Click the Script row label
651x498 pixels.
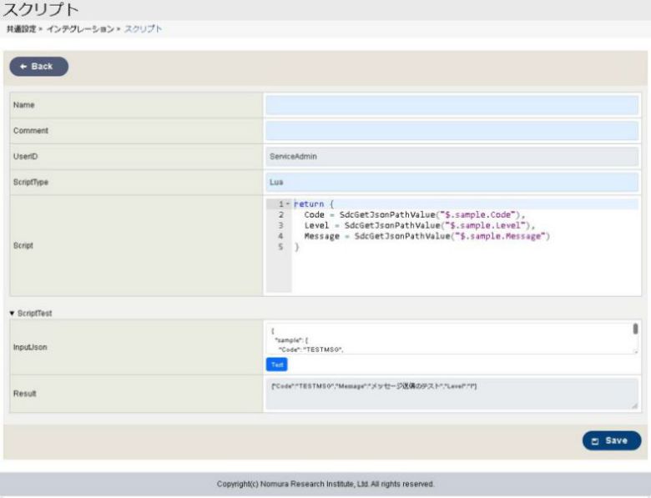(23, 245)
